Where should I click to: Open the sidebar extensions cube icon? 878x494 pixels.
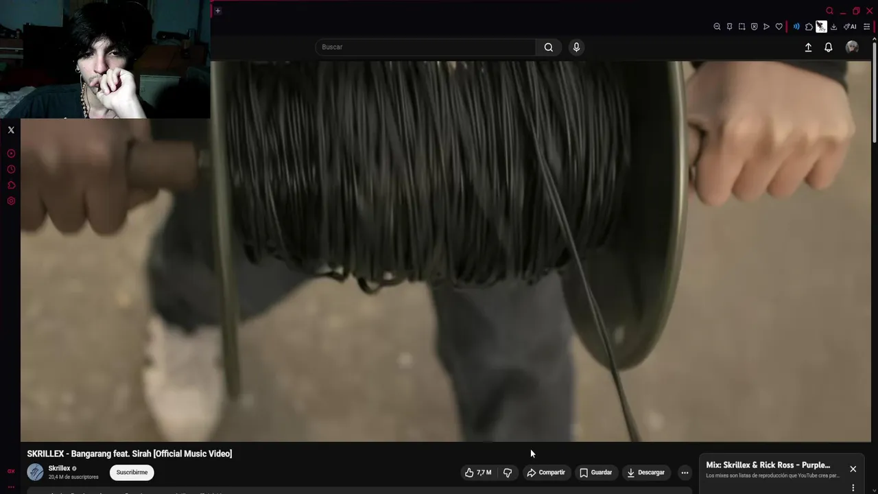[11, 185]
